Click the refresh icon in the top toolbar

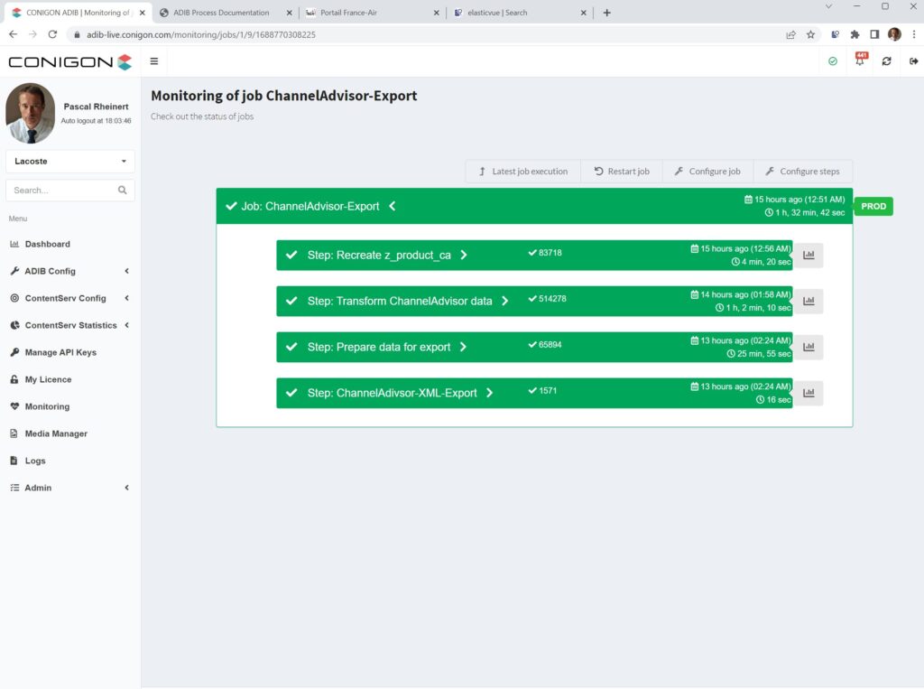click(x=887, y=61)
